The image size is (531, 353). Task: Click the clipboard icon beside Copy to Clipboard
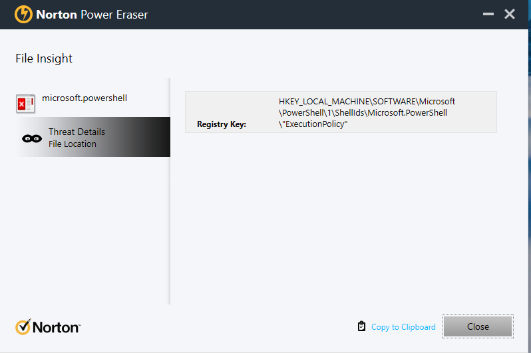(361, 326)
